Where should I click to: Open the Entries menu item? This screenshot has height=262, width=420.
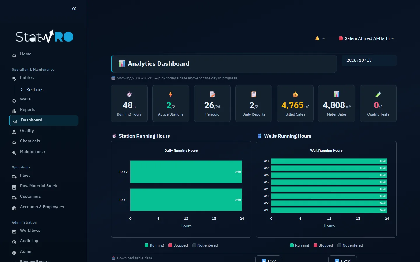44,78
